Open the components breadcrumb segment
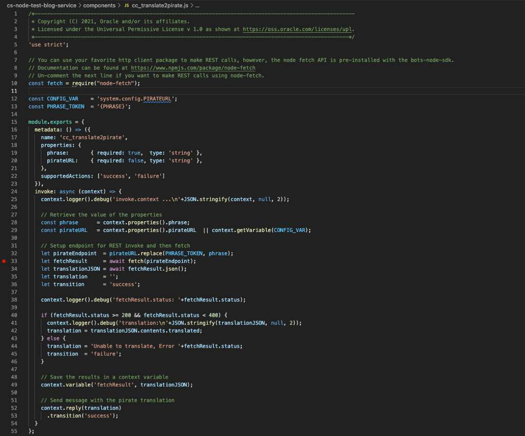The width and height of the screenshot is (525, 436). [99, 5]
